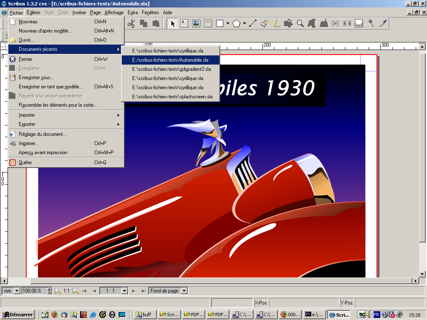Click the zoom out magnifier icon
The width and height of the screenshot is (427, 320).
pyautogui.click(x=57, y=291)
